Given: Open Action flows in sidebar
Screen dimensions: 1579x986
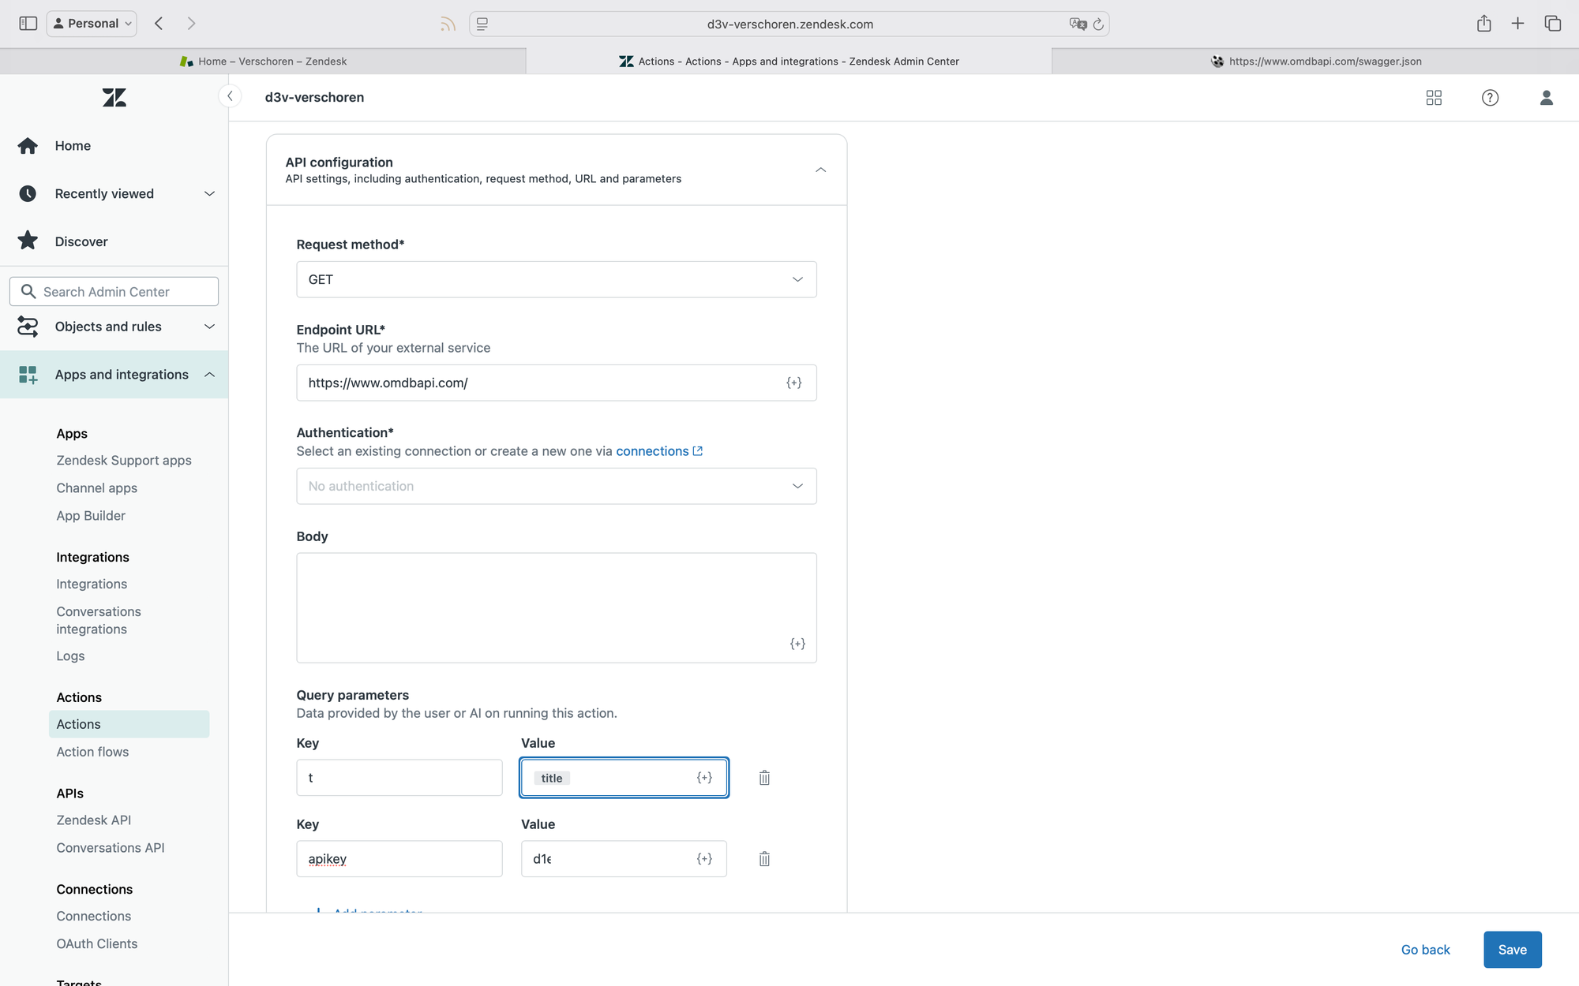Looking at the screenshot, I should click(92, 752).
